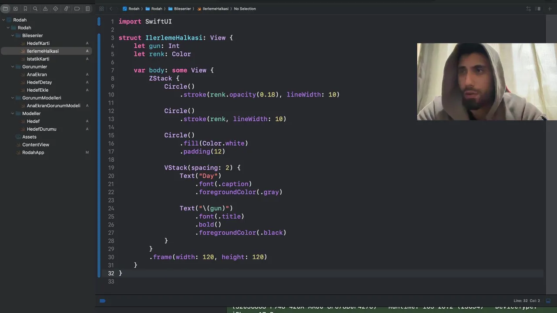
Task: Collapse the inner Rodah folder group
Action: [x=8, y=28]
